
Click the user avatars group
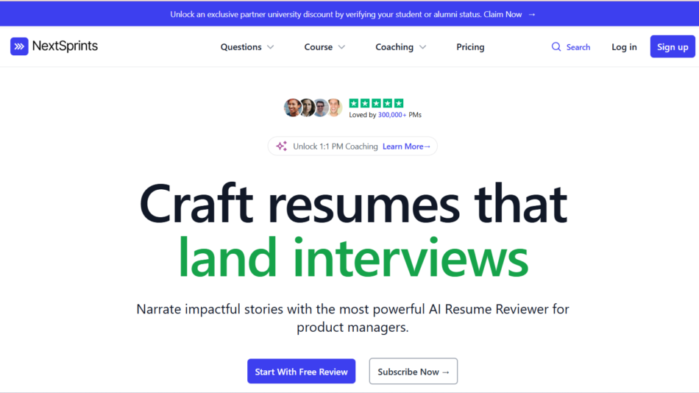[313, 107]
